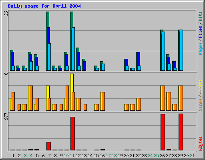
Task: Select day label "23" on the x-axis
Action: point(144,156)
